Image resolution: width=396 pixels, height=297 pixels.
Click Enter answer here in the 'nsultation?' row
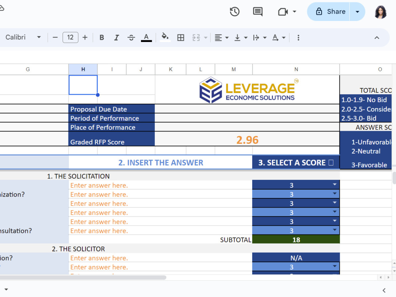click(x=160, y=230)
